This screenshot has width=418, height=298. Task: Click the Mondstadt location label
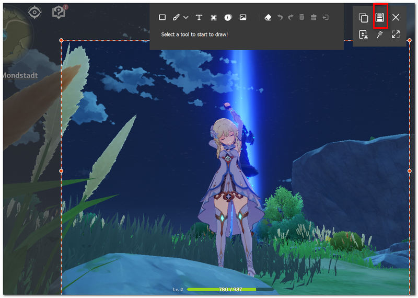[20, 75]
